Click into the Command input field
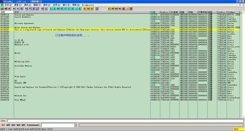 [x=58, y=125]
